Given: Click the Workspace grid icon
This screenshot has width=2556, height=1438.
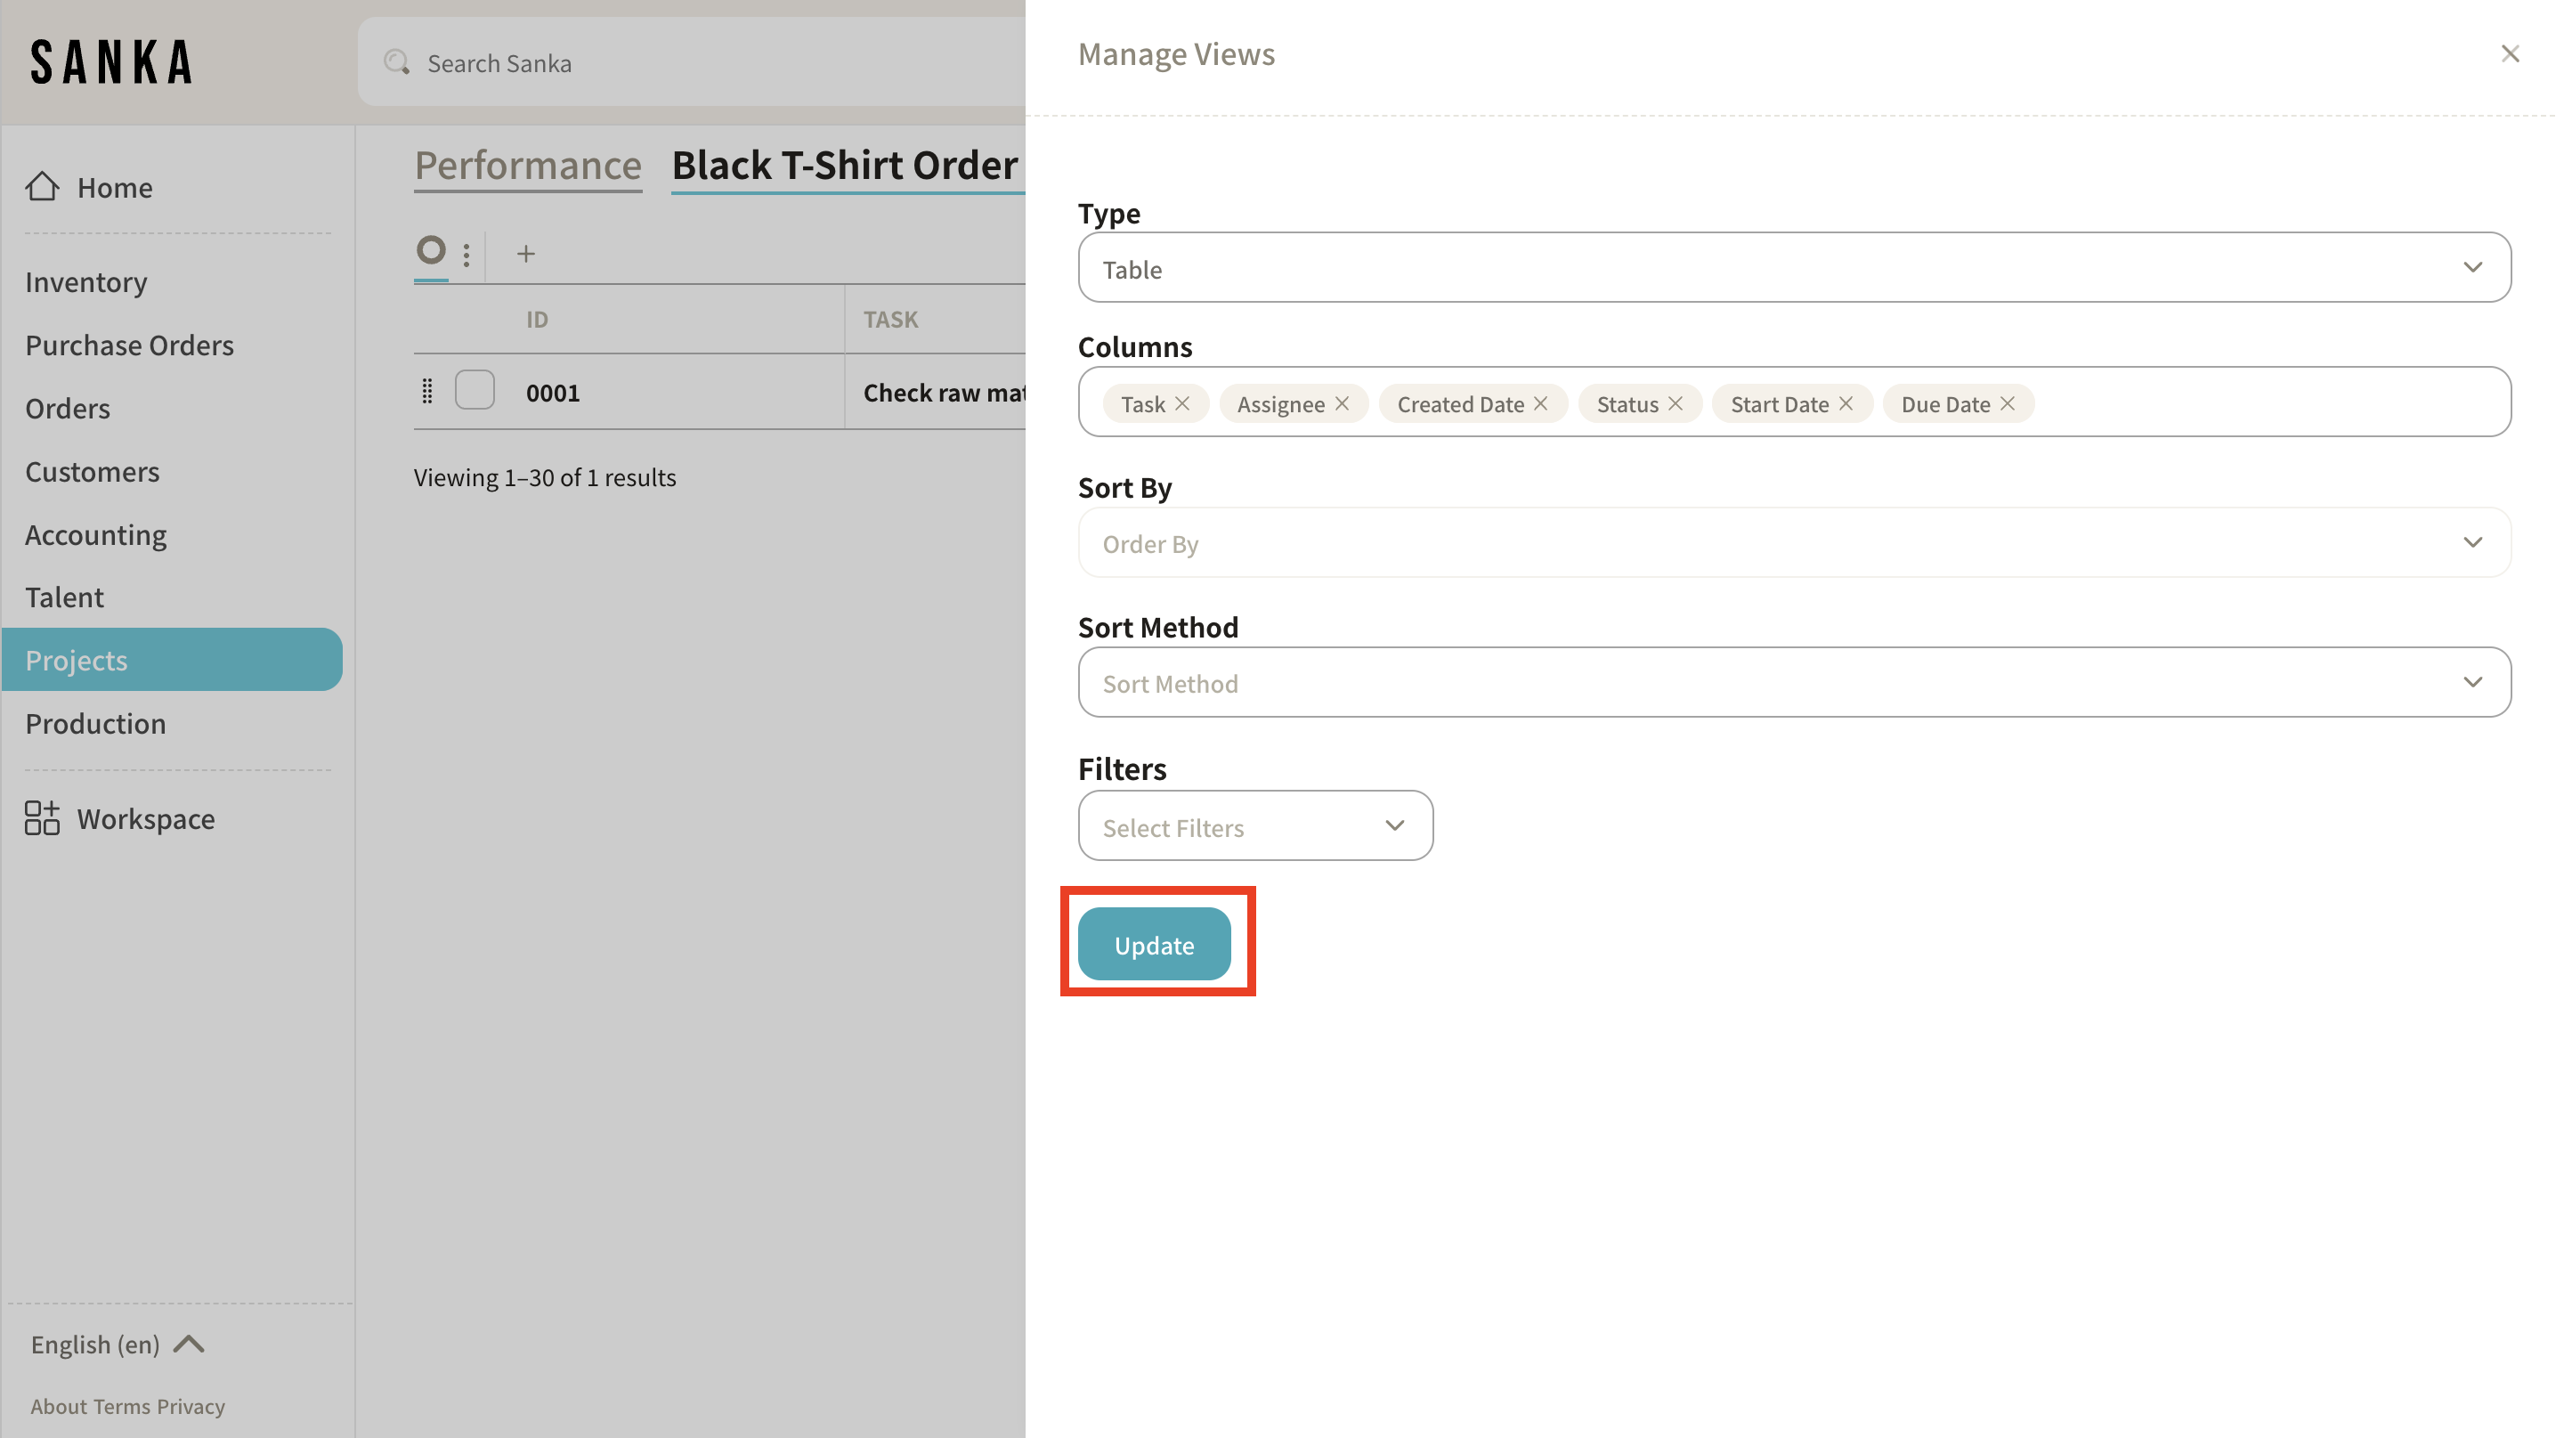Looking at the screenshot, I should coord(43,817).
